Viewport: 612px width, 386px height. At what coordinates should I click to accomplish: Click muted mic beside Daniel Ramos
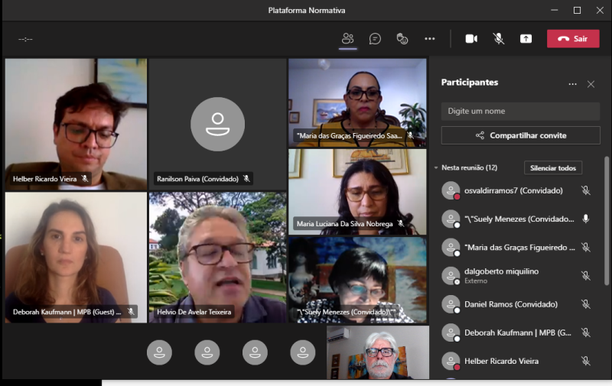585,304
